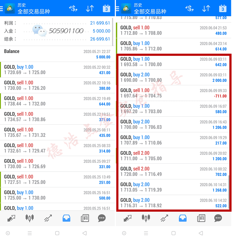Tap MetaTrader app logo in right screen
Image resolution: width=232 pixels, height=241 pixels.
126,8
